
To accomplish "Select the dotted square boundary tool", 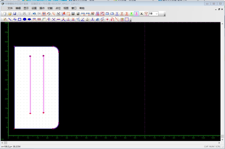I will click(x=127, y=20).
